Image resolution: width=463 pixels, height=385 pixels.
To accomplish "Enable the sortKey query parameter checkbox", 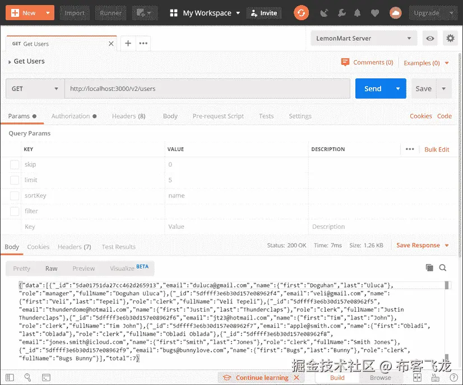I will (x=15, y=196).
